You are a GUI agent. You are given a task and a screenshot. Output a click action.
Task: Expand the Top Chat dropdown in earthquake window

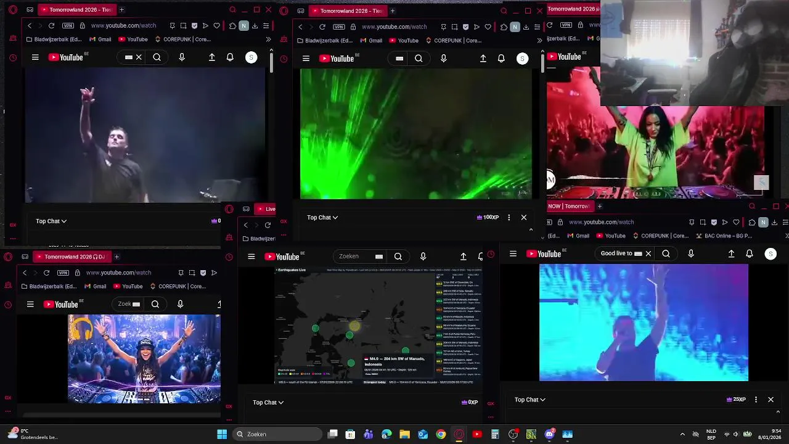268,402
